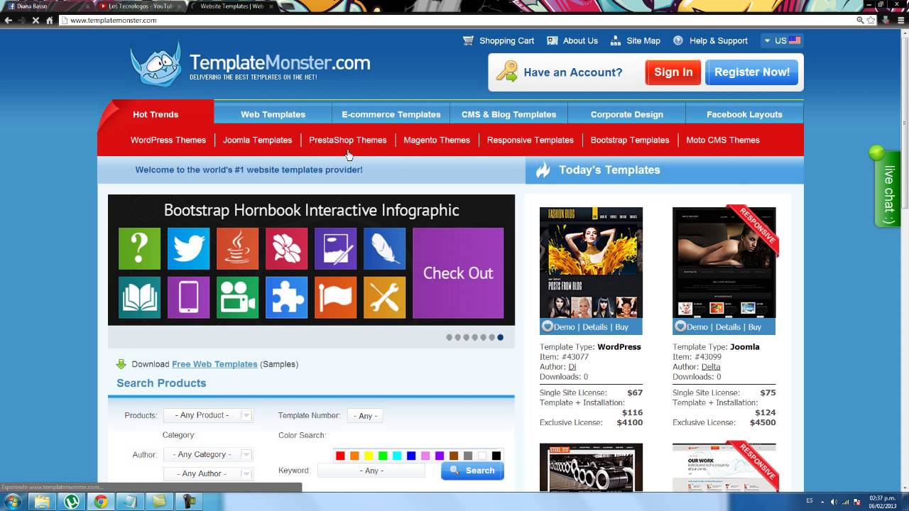Click the shopping cart icon
The height and width of the screenshot is (511, 909).
468,40
